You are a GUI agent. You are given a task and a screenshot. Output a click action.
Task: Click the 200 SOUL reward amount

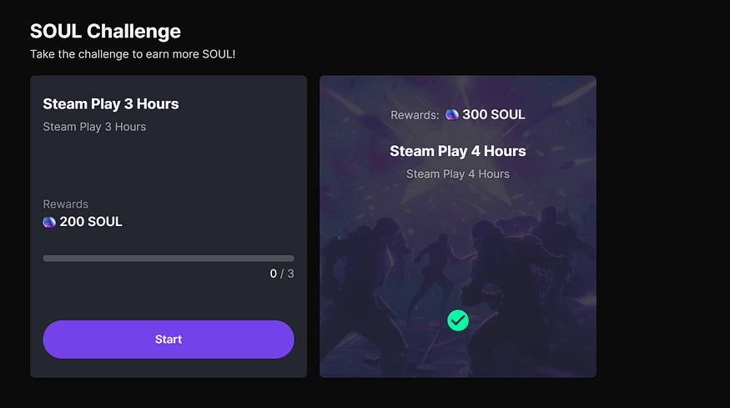[x=91, y=222]
